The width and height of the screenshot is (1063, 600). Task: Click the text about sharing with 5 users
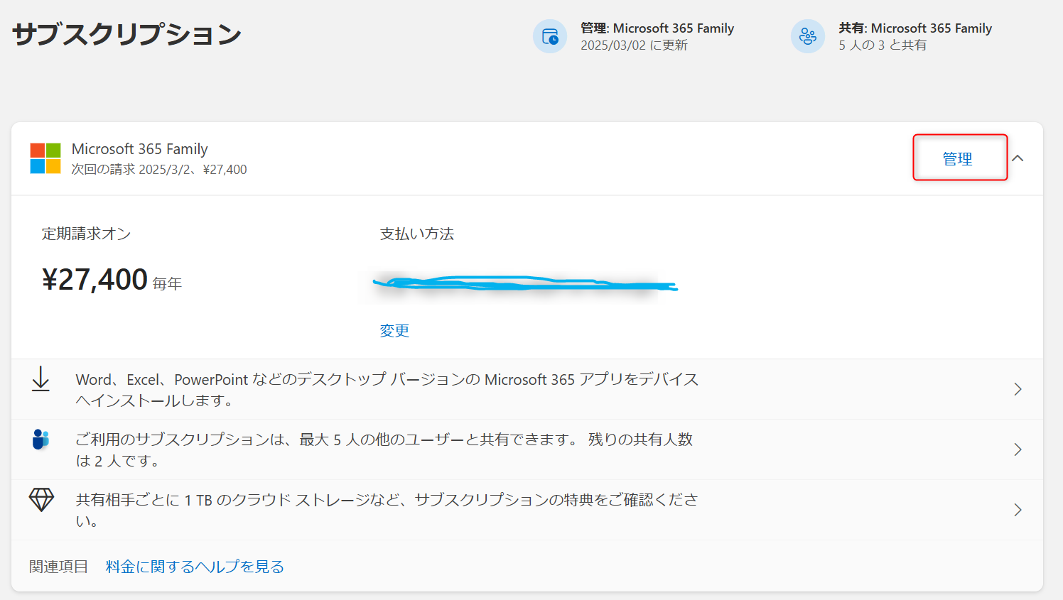point(384,450)
